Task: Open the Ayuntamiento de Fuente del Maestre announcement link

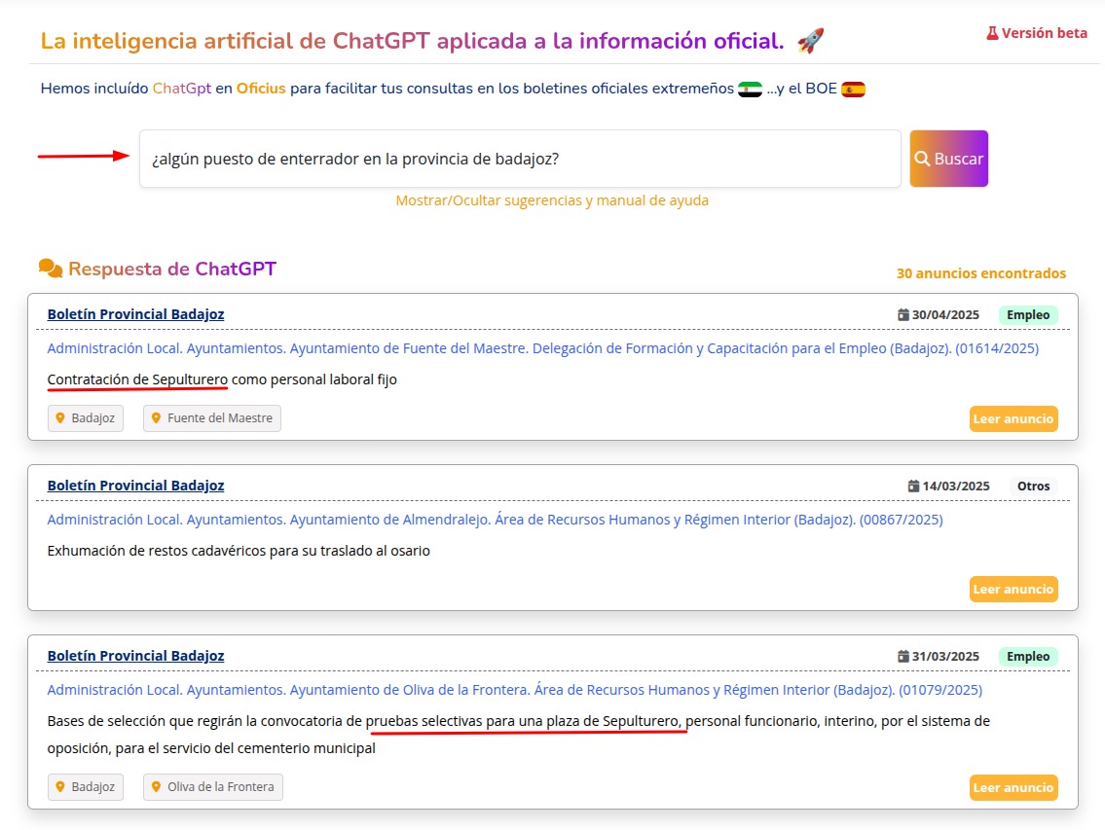Action: tap(542, 348)
